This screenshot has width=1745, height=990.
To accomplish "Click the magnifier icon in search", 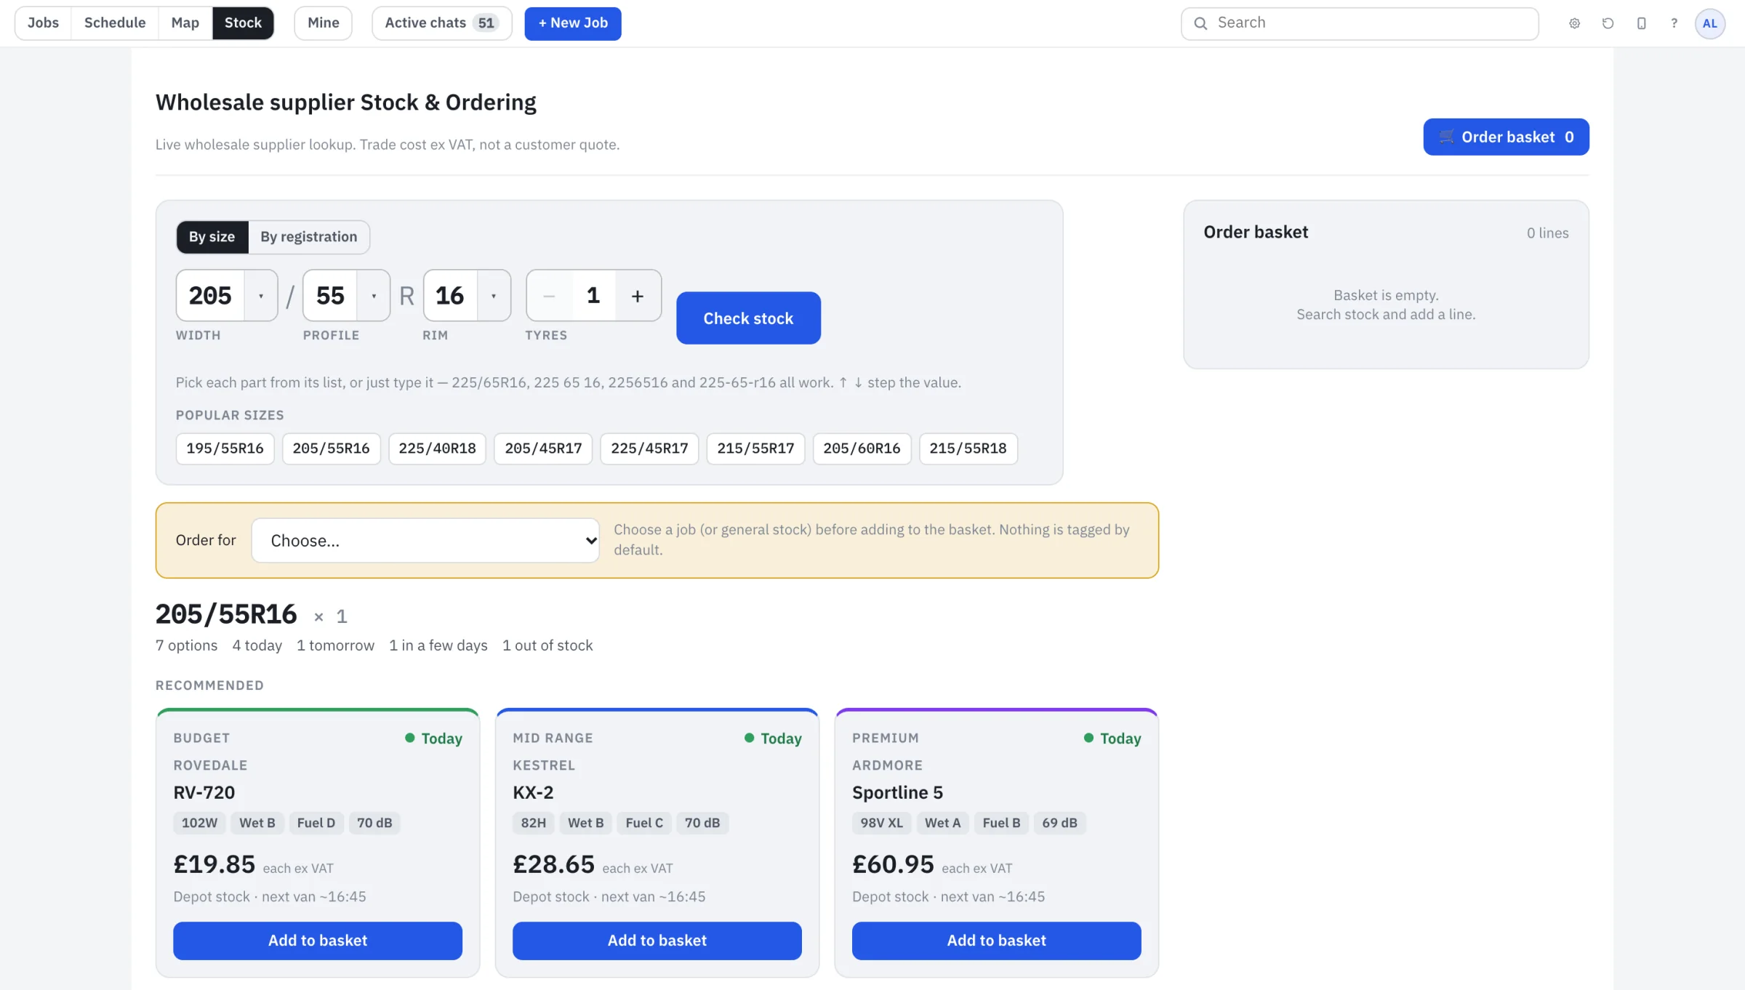I will click(1200, 23).
